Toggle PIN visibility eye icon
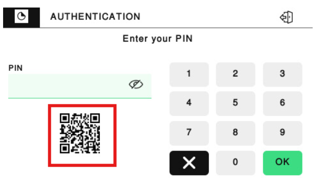The height and width of the screenshot is (191, 314). pos(137,84)
